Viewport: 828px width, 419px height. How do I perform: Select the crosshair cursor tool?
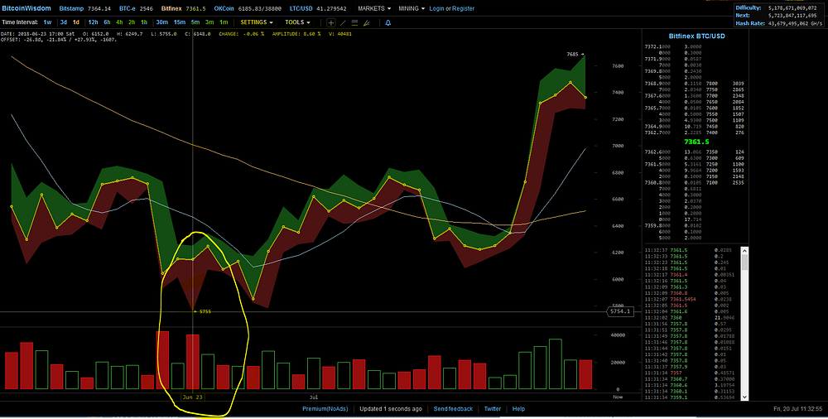331,22
